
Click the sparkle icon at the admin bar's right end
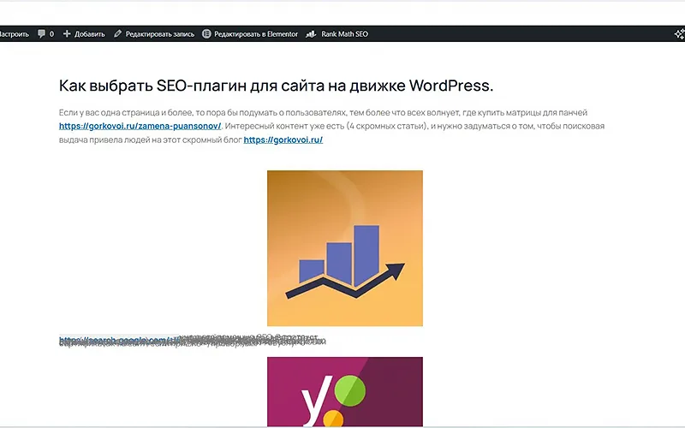pyautogui.click(x=679, y=34)
